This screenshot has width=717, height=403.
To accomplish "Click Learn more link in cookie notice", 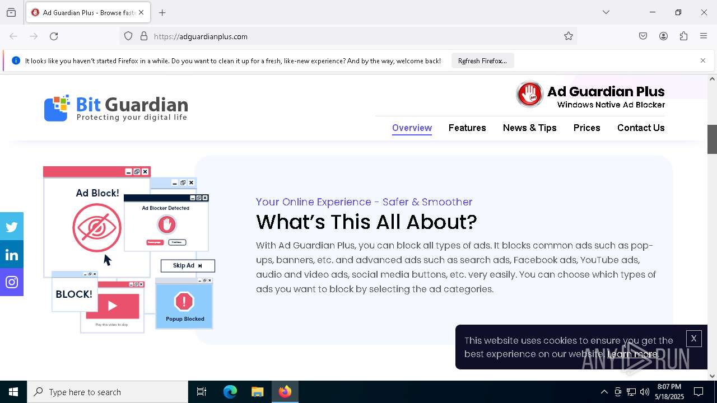I will tap(632, 354).
